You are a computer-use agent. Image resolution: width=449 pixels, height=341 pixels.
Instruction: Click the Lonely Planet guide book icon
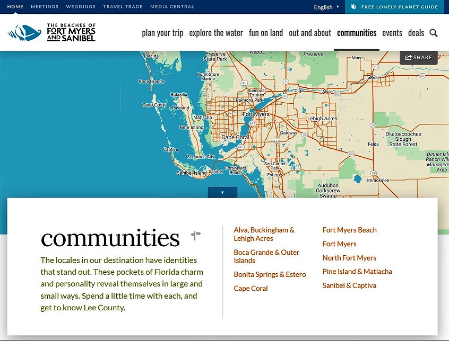click(353, 6)
